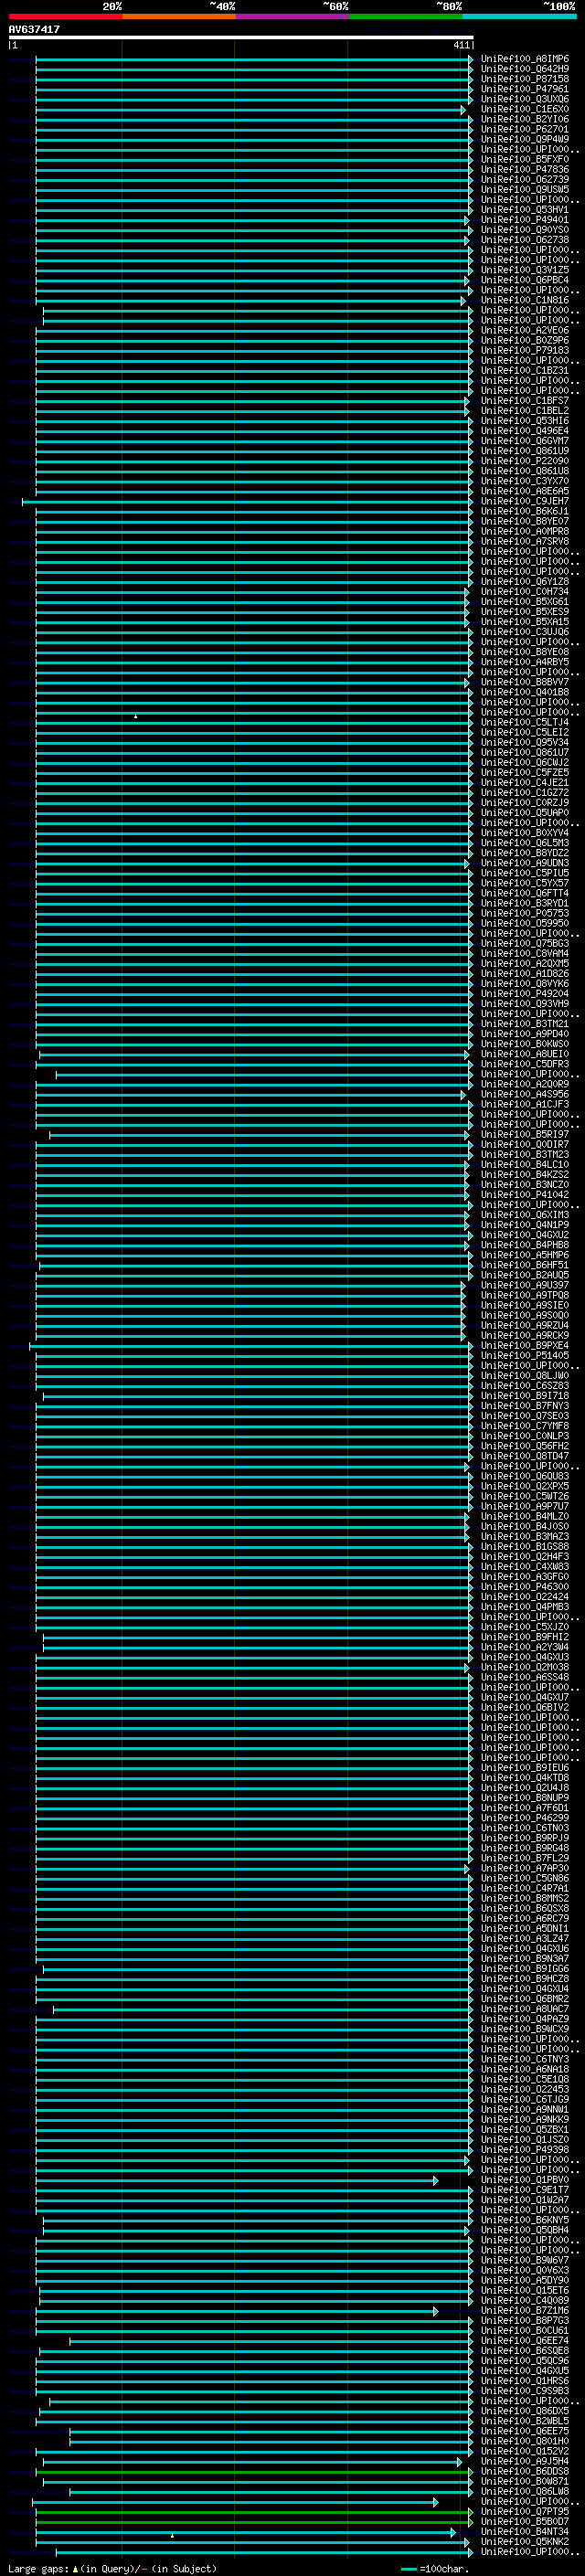Select the UniRef100_C4R7A1 label
The image size is (585, 2576).
tap(524, 1888)
